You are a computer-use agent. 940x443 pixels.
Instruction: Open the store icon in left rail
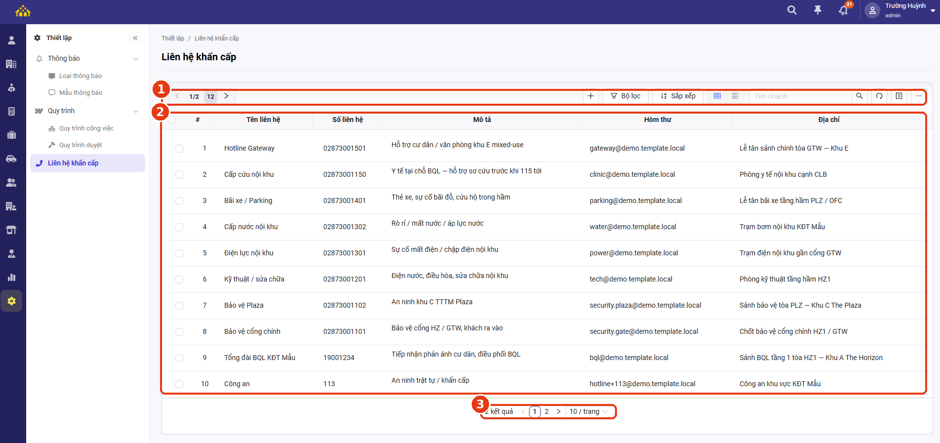coord(11,230)
